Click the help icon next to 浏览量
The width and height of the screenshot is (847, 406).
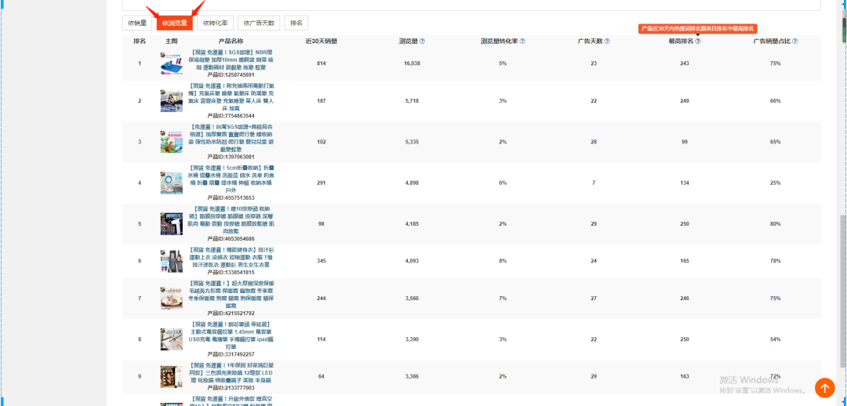tap(423, 41)
